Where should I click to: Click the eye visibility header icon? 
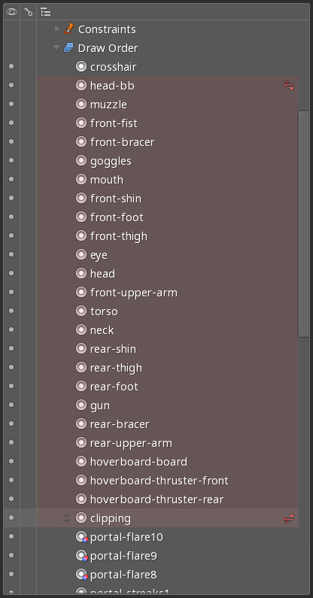coord(11,12)
